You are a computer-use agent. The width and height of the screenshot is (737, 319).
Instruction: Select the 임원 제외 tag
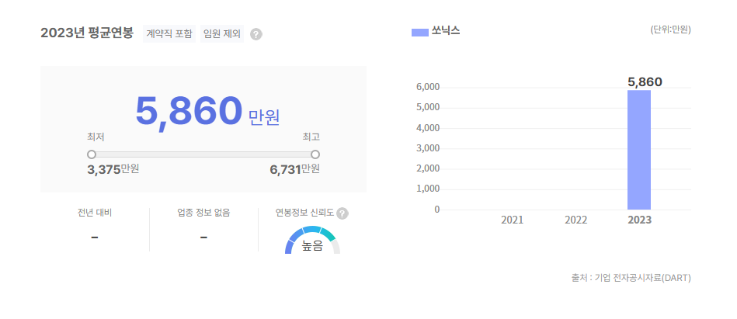(x=221, y=34)
